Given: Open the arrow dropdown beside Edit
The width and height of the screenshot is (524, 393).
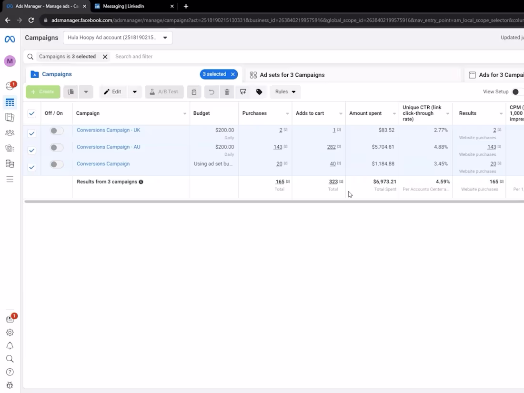Looking at the screenshot, I should (x=135, y=92).
